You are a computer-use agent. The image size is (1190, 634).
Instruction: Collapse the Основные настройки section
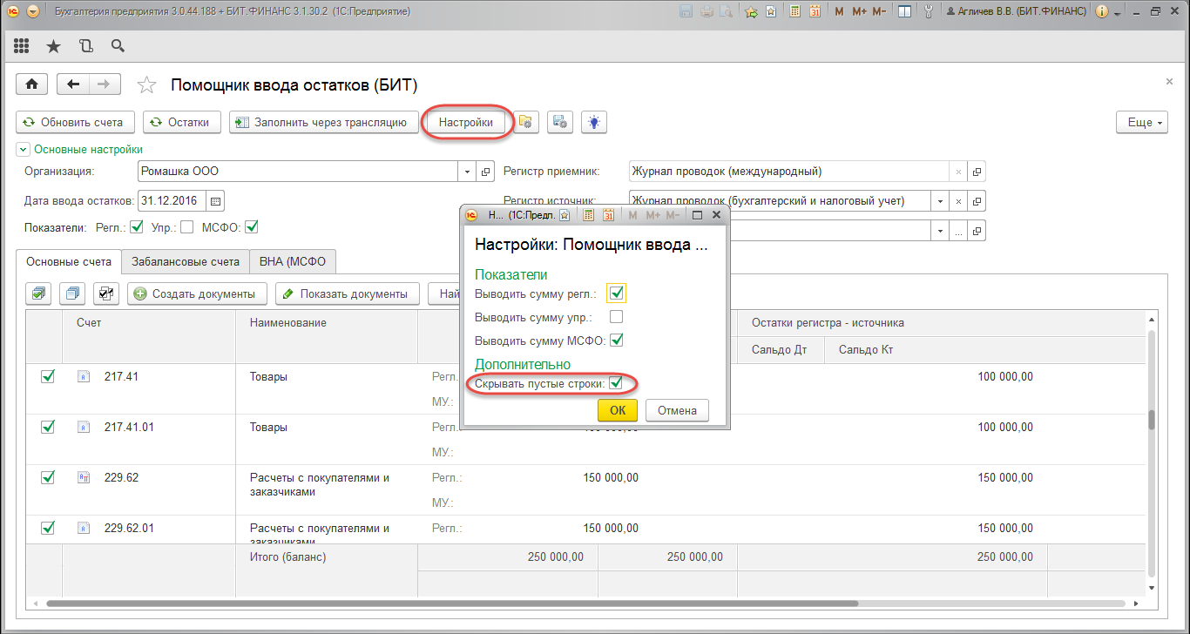(x=23, y=150)
